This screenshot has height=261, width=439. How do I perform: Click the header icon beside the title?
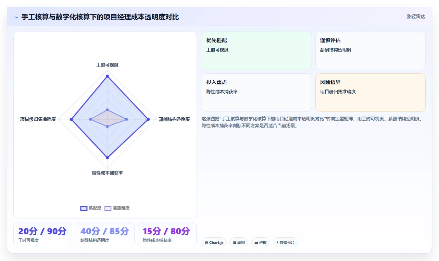pyautogui.click(x=16, y=17)
